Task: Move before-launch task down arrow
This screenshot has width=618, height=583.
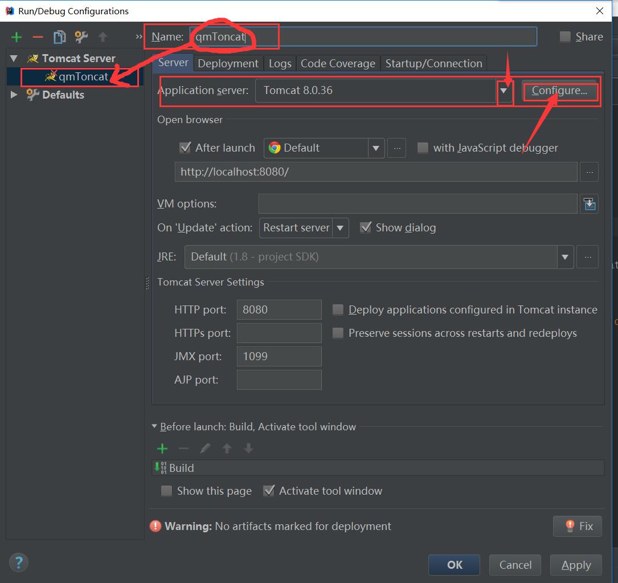Action: click(248, 449)
